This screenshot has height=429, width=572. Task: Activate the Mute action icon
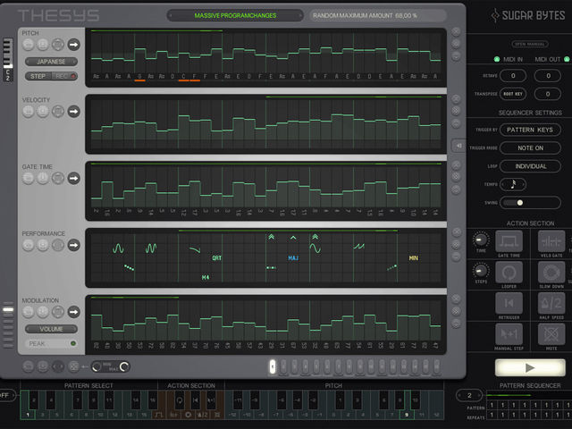551,334
